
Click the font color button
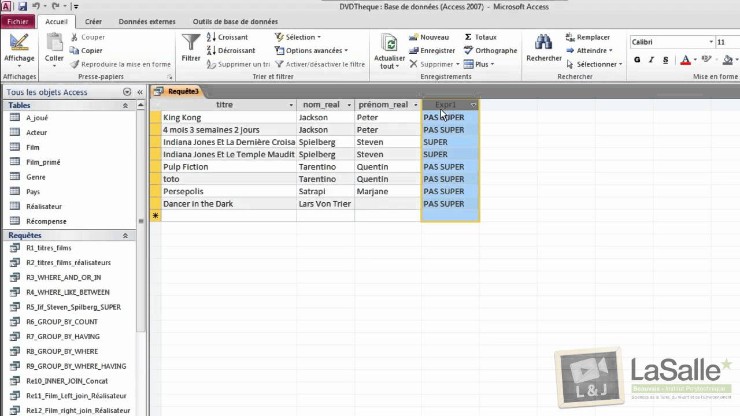pos(686,60)
